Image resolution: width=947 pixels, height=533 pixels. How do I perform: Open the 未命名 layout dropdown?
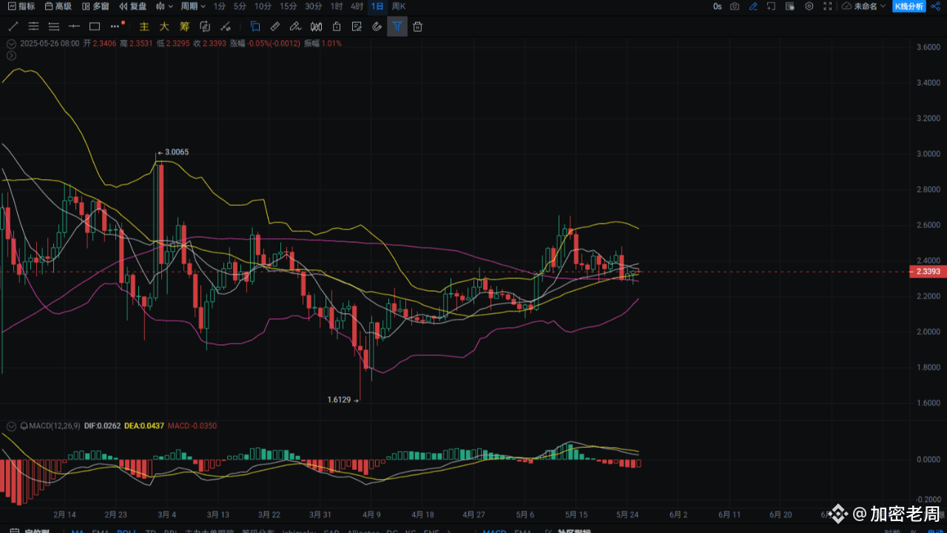click(x=864, y=6)
